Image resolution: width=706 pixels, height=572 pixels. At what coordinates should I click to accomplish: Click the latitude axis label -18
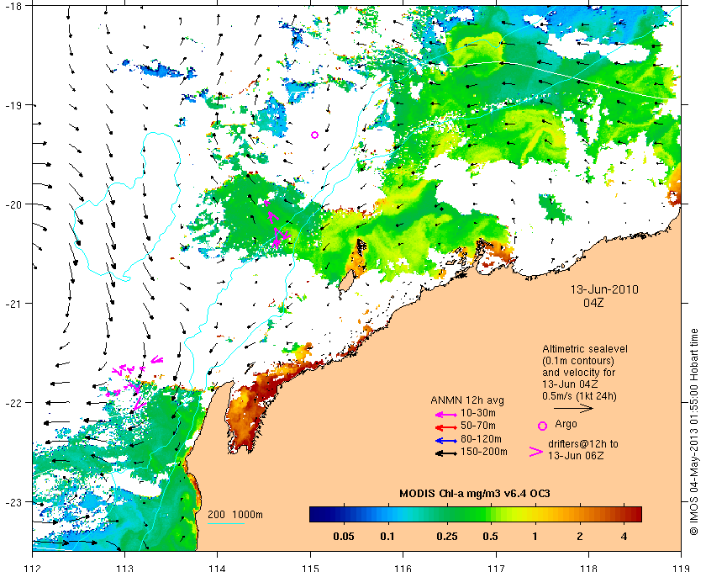[x=13, y=6]
